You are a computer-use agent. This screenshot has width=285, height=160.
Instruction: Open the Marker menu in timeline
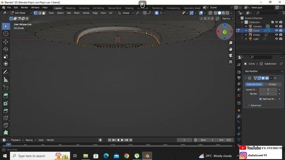50,140
